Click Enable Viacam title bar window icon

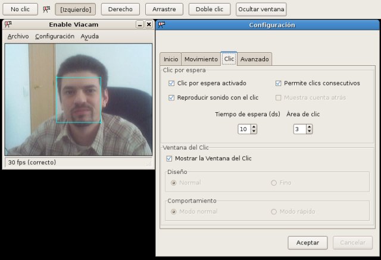click(8, 25)
